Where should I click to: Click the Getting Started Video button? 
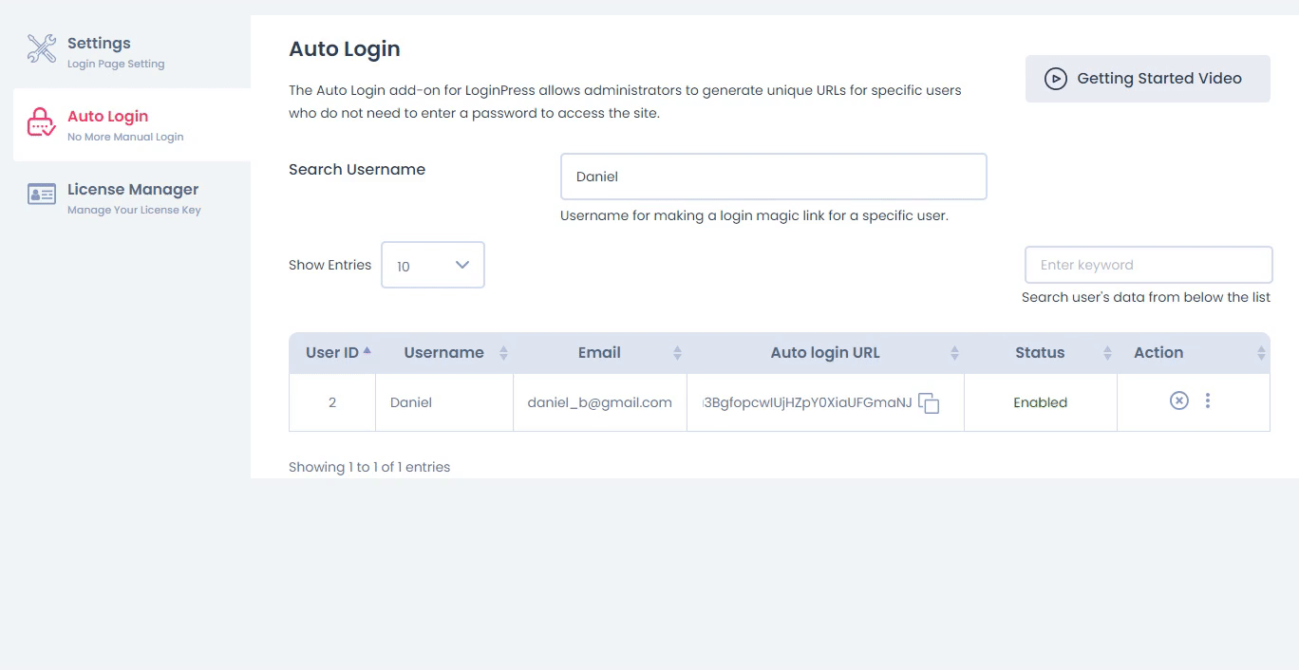coord(1147,79)
